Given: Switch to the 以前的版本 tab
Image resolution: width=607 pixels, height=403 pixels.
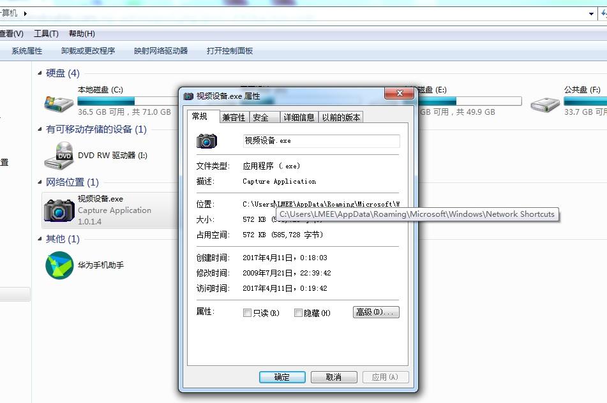Looking at the screenshot, I should pos(341,117).
